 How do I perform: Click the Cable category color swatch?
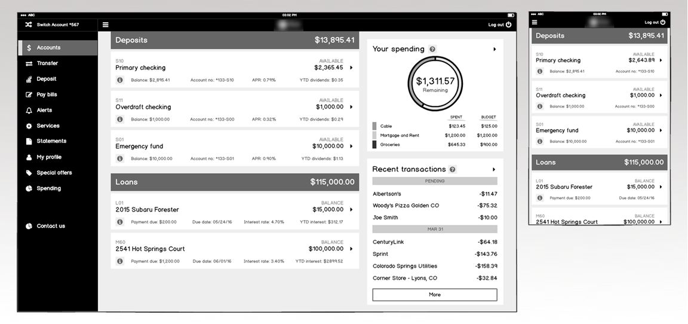pos(374,126)
